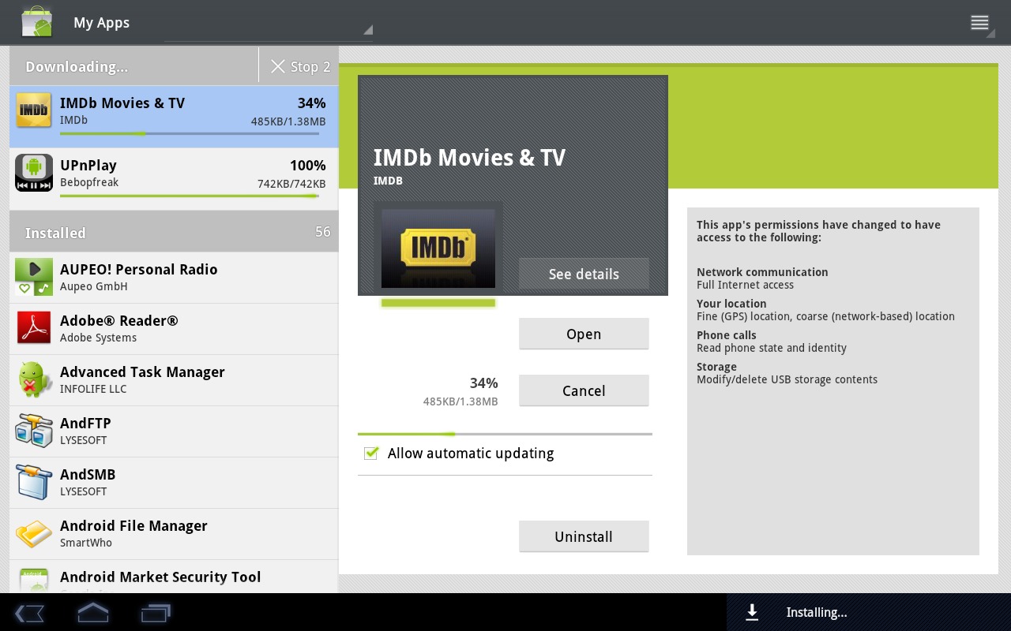Click the "Aupeo GmbH" developer name

(93, 286)
